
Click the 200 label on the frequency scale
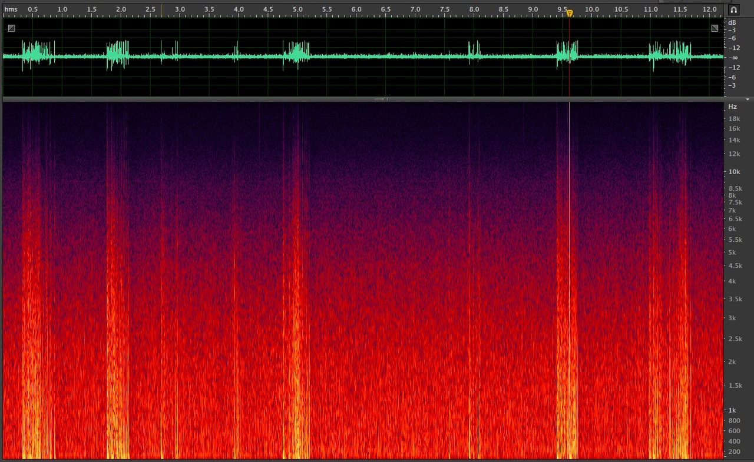point(734,451)
